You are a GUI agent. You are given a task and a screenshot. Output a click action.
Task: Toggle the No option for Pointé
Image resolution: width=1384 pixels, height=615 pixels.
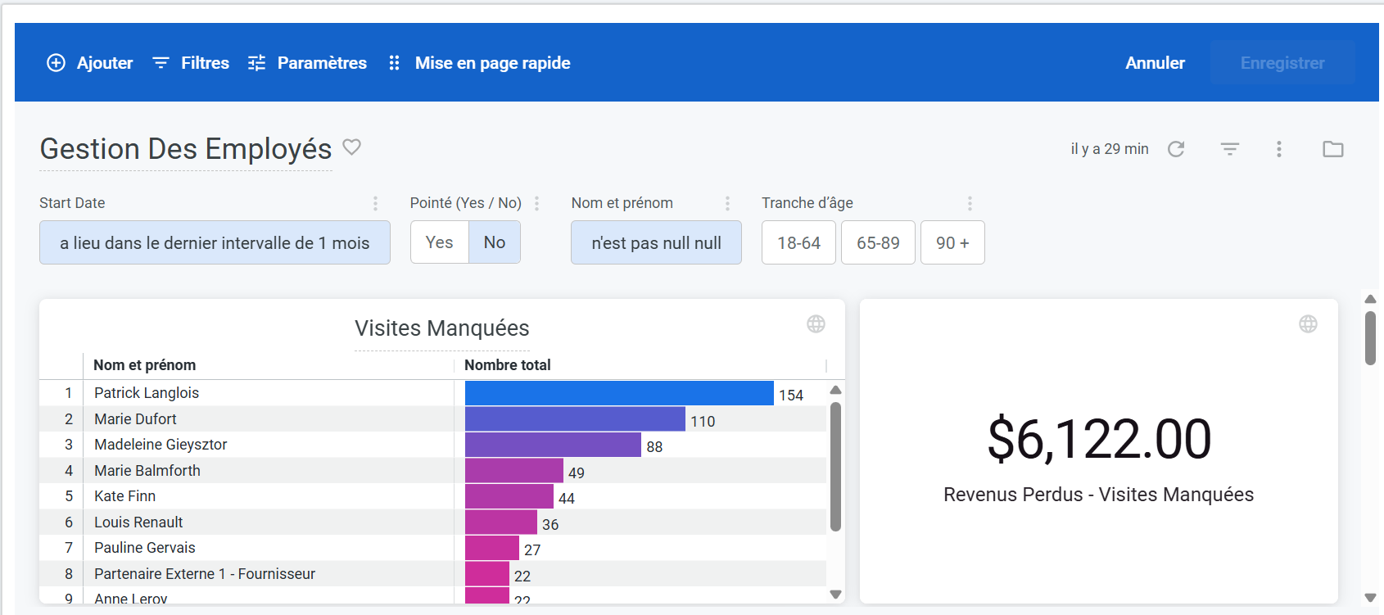[495, 242]
